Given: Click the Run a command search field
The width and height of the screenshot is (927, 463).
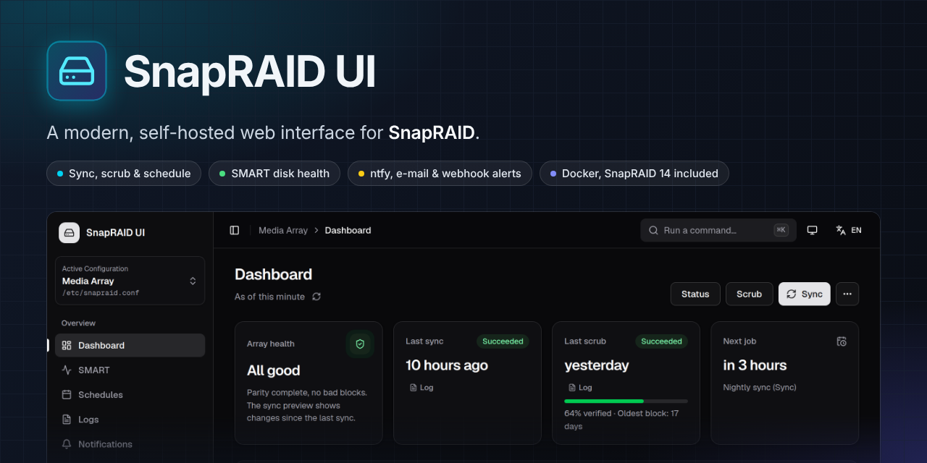Looking at the screenshot, I should (x=718, y=230).
